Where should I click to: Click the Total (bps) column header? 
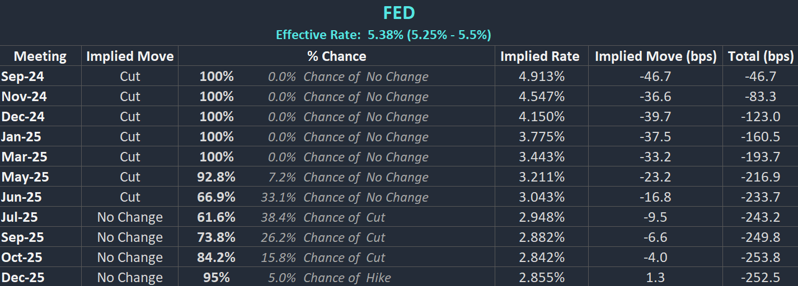click(761, 56)
